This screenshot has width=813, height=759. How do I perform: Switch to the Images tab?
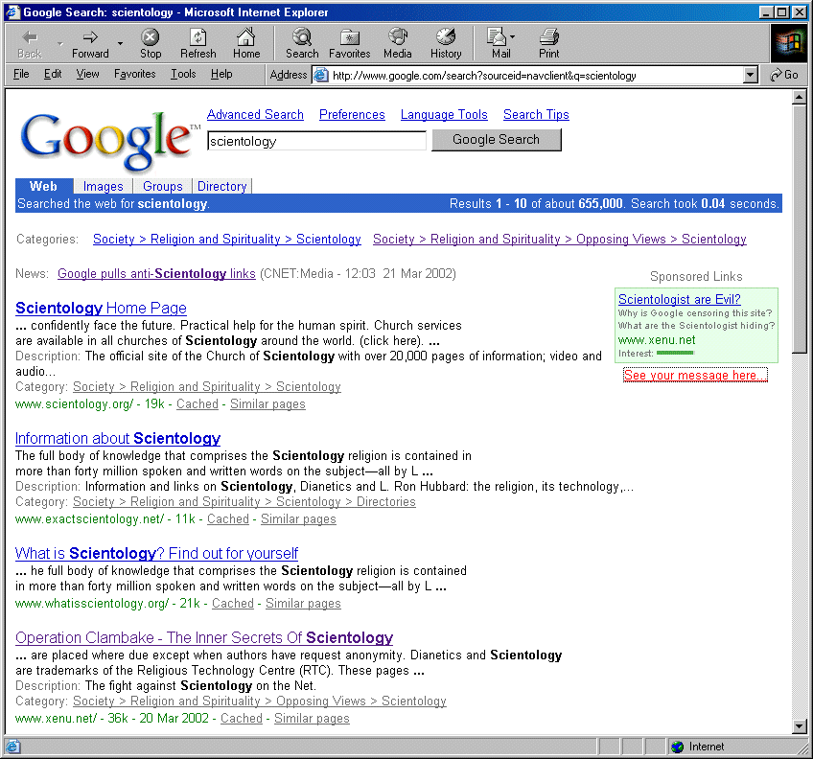tap(104, 186)
